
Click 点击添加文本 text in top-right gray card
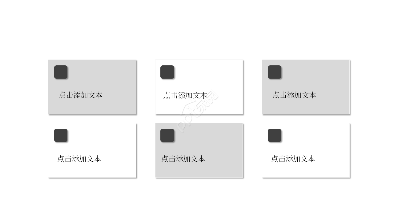294,95
